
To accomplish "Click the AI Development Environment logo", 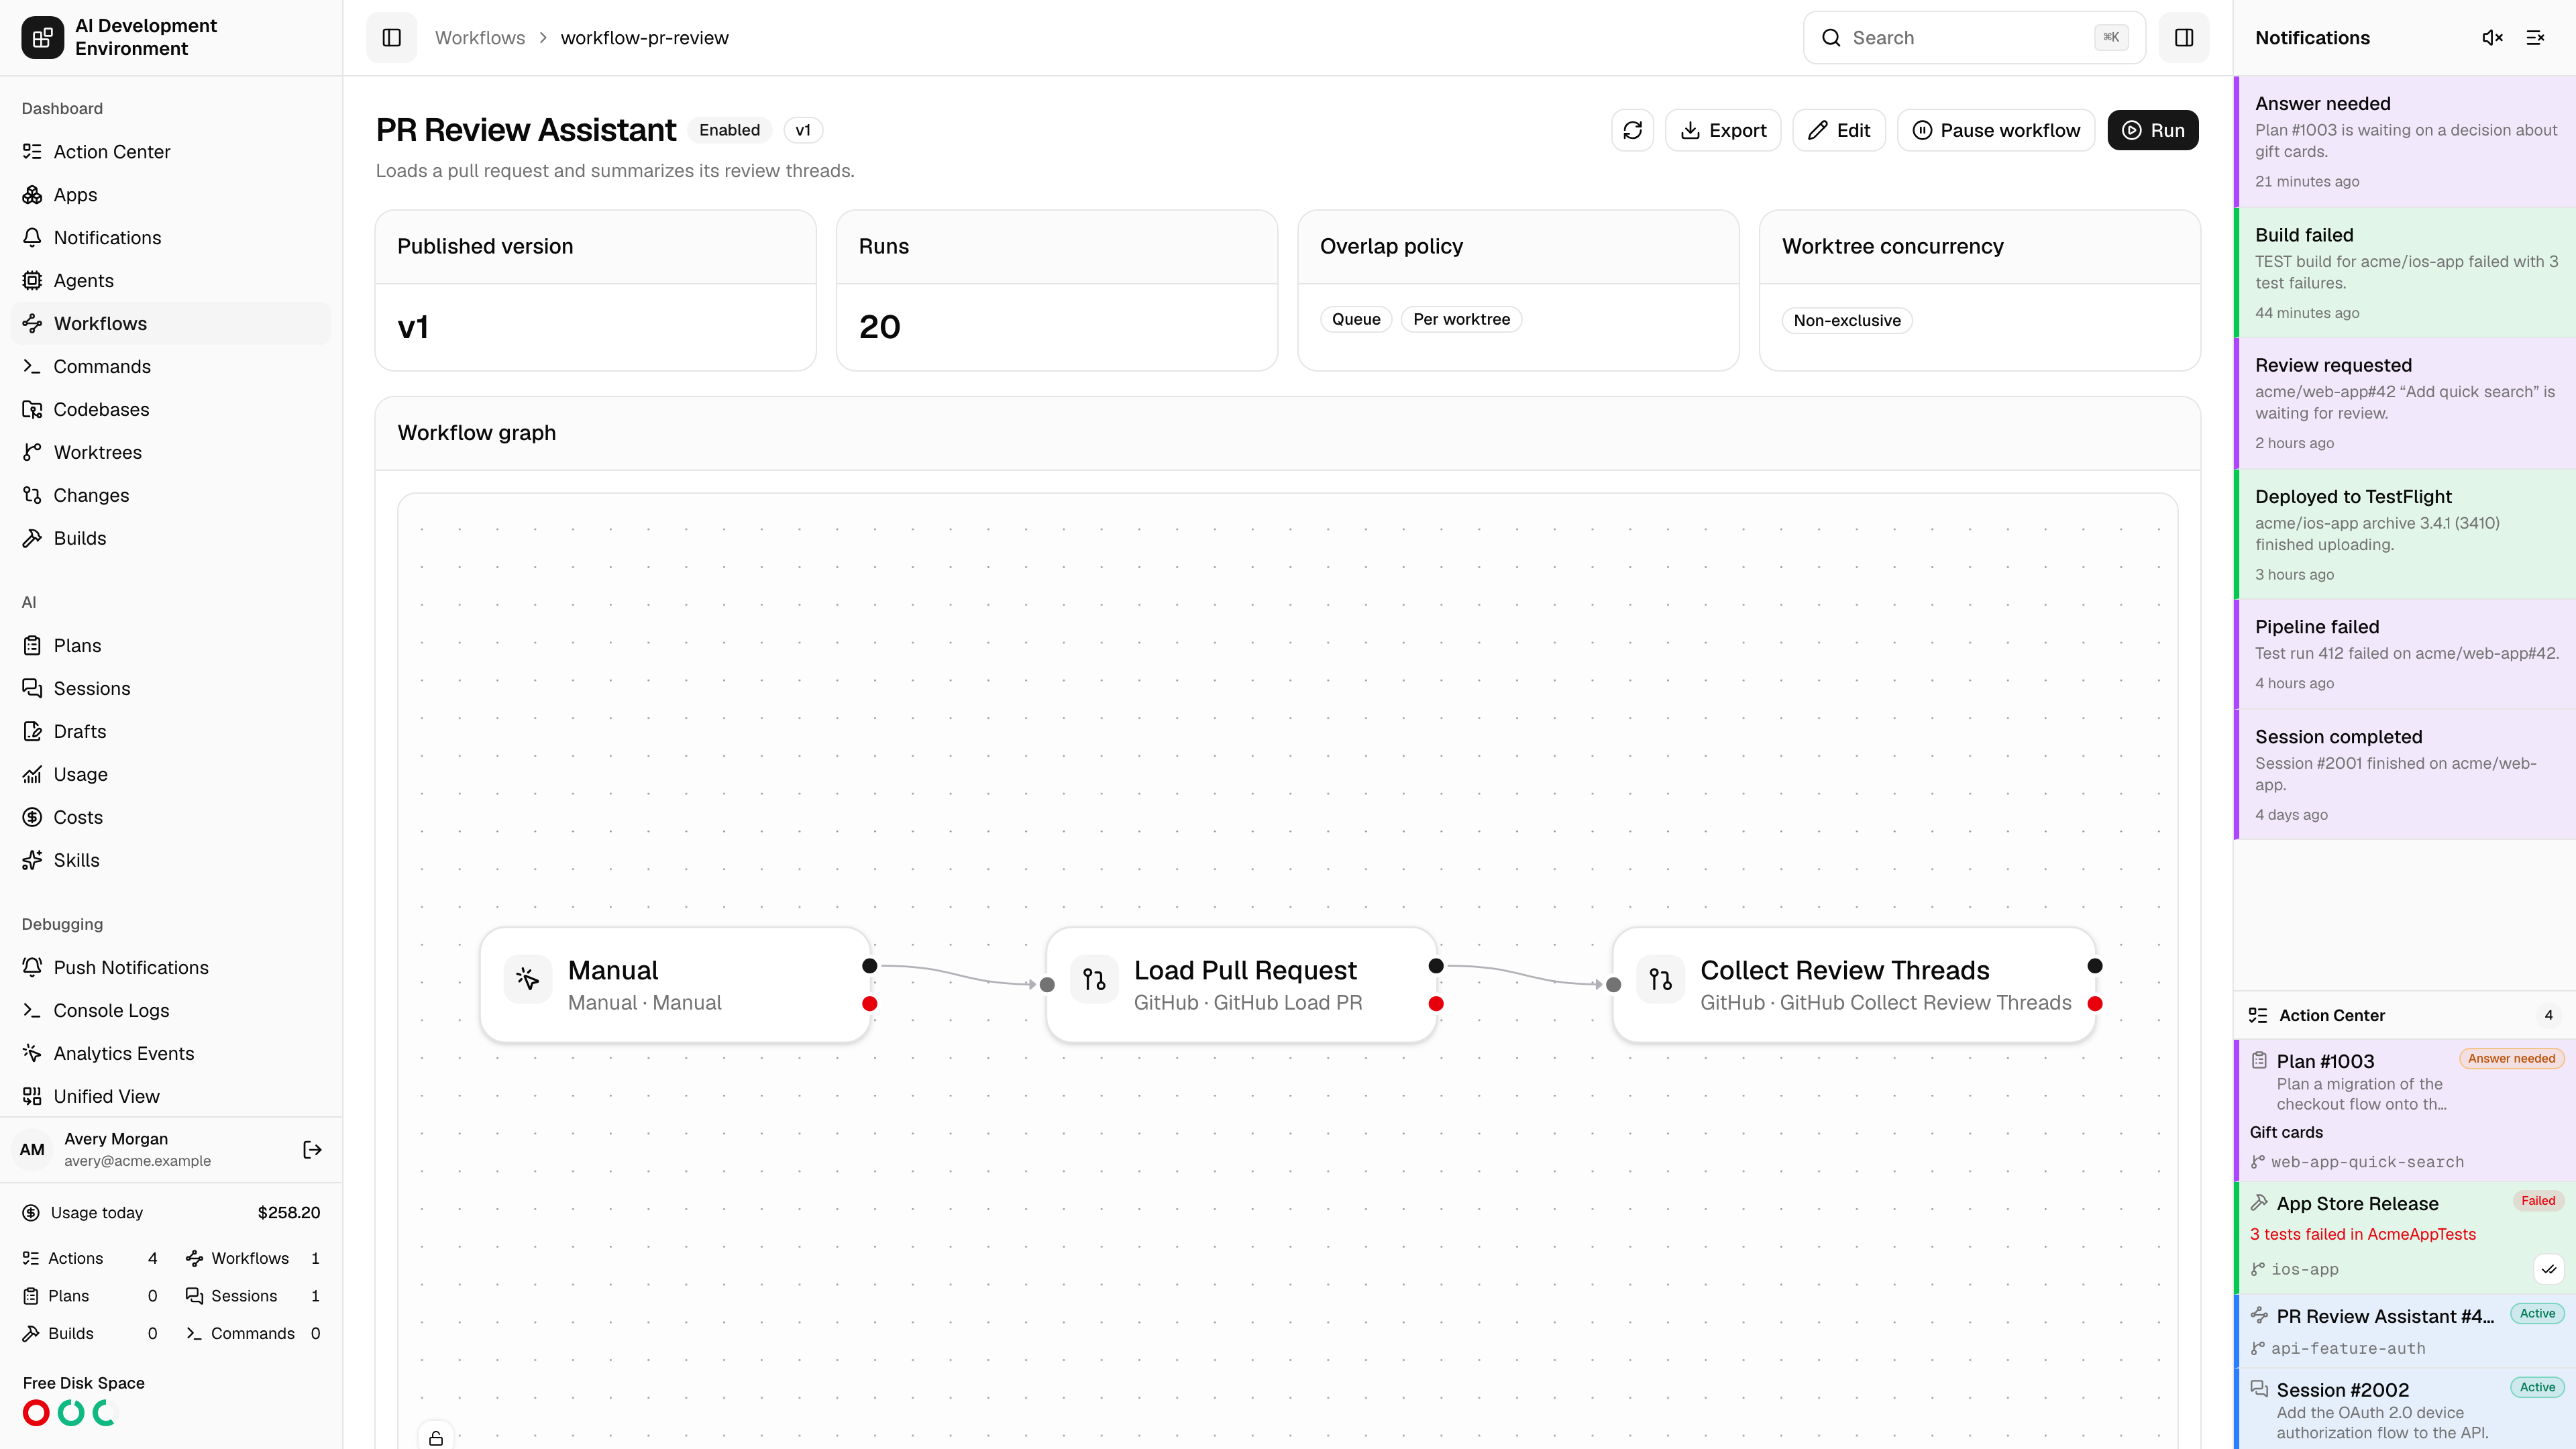I will click(42, 37).
